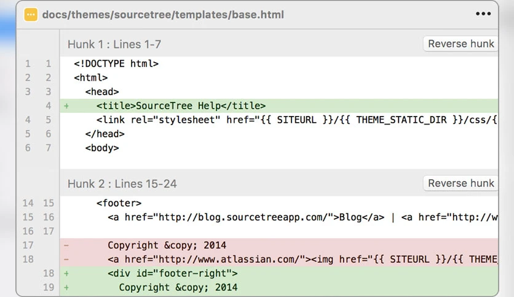The image size is (514, 297).
Task: Reverse hunk 1 with its button
Action: 461,44
